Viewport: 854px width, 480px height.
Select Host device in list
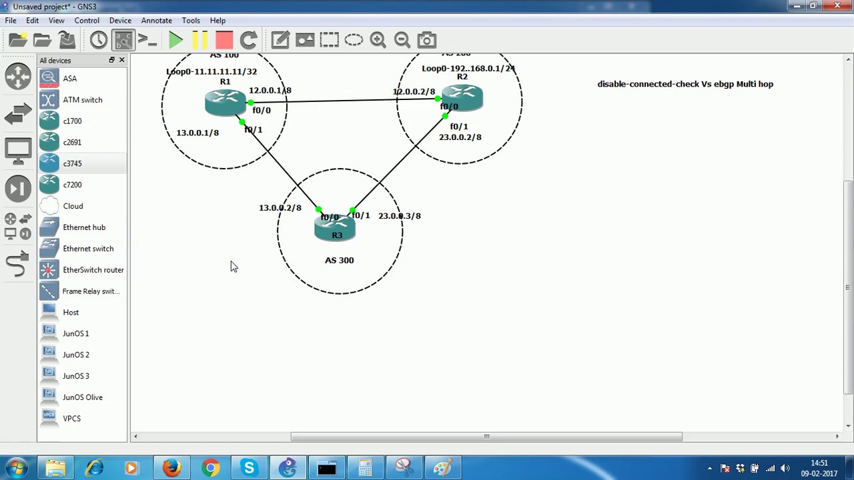click(82, 313)
